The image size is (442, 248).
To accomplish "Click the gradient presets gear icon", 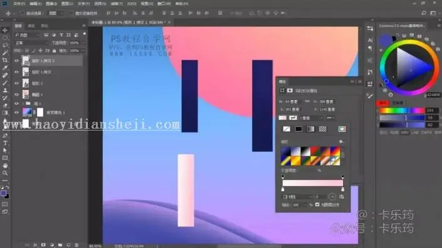I will coord(341,142).
